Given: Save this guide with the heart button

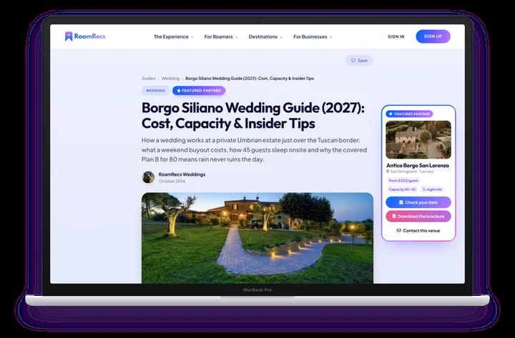Looking at the screenshot, I should click(359, 60).
